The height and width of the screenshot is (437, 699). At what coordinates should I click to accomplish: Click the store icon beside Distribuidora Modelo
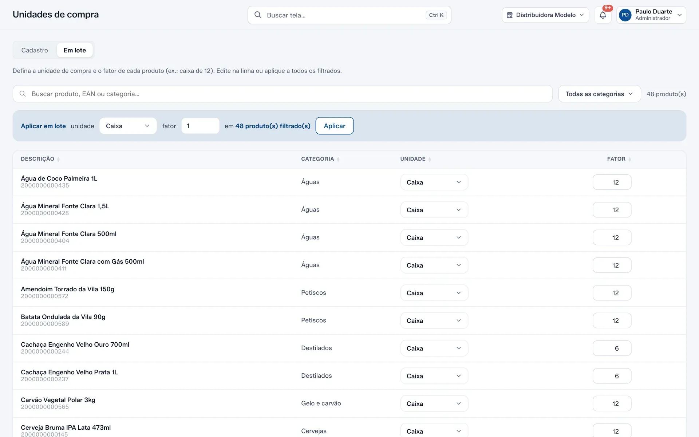(x=510, y=15)
